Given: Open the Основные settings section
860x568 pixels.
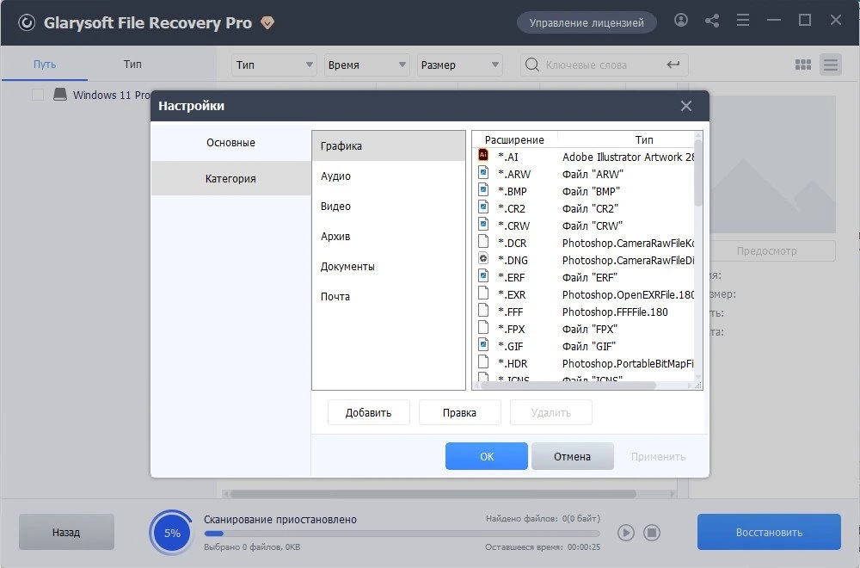Looking at the screenshot, I should click(x=230, y=143).
